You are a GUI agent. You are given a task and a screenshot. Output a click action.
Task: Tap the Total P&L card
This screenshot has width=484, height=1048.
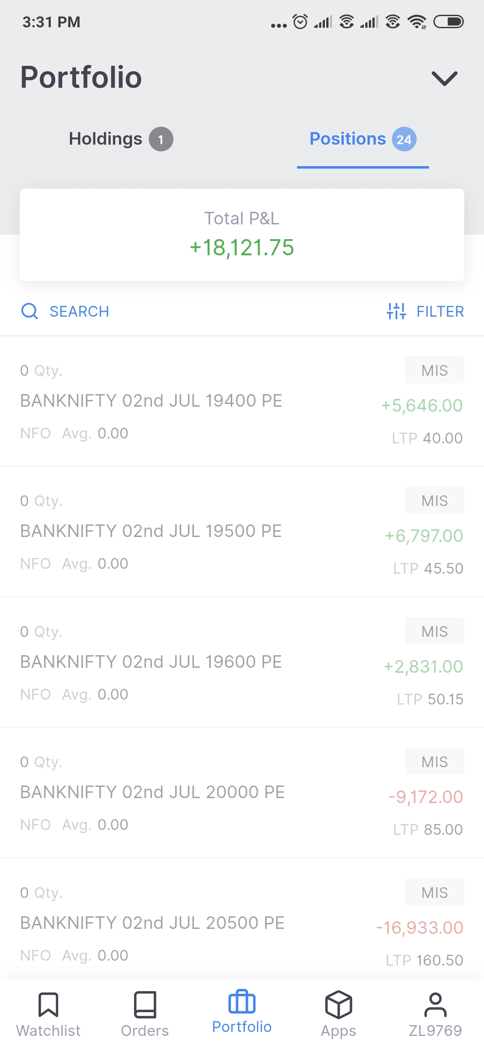click(x=242, y=235)
